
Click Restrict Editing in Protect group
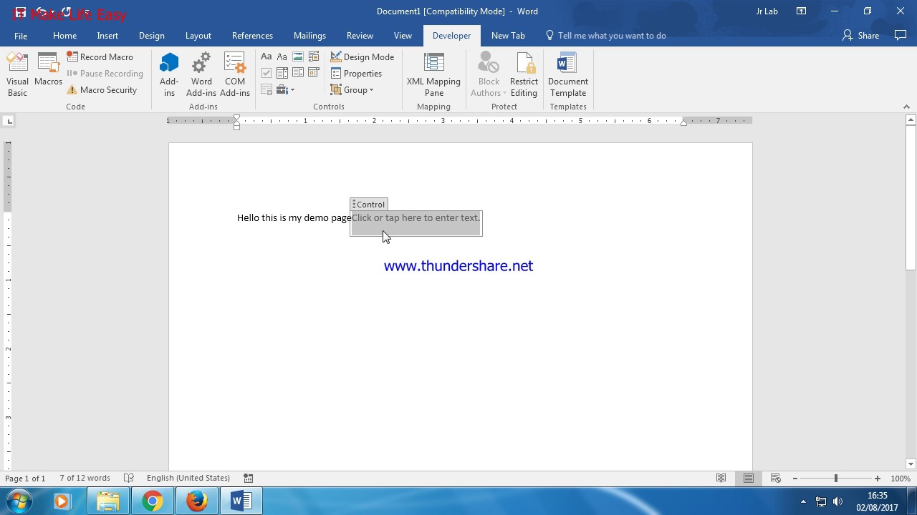click(524, 74)
